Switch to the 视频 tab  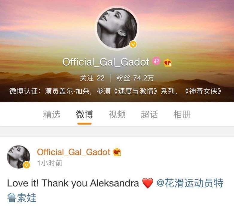tap(117, 114)
